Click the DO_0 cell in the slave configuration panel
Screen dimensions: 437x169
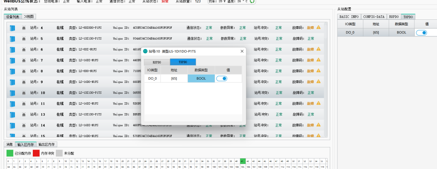pyautogui.click(x=350, y=33)
